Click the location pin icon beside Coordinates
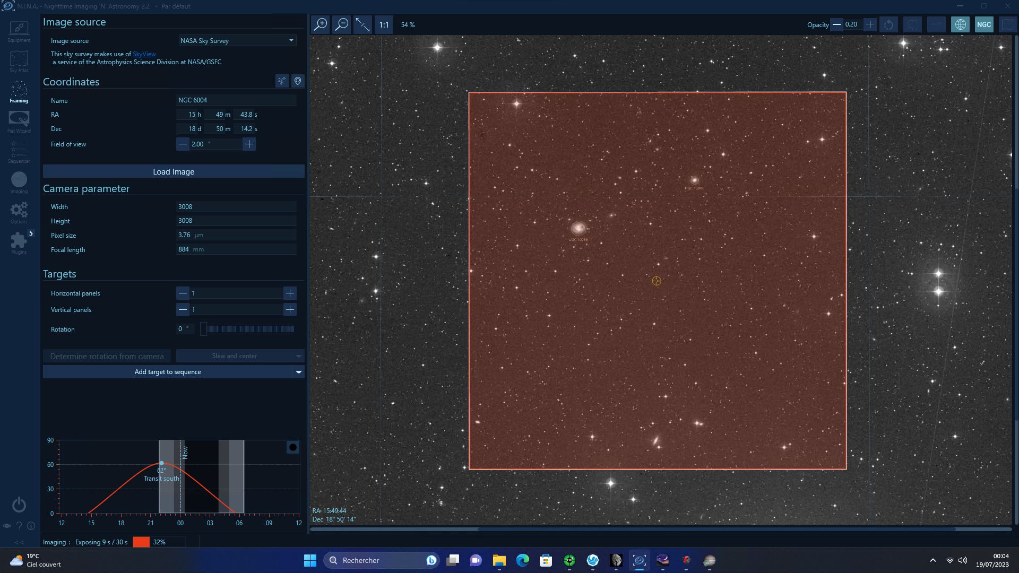 (x=298, y=81)
